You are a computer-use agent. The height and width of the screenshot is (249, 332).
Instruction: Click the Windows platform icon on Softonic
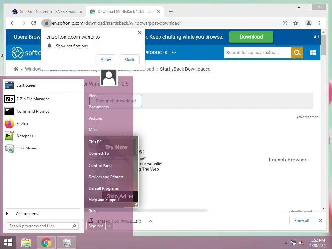coord(313,53)
